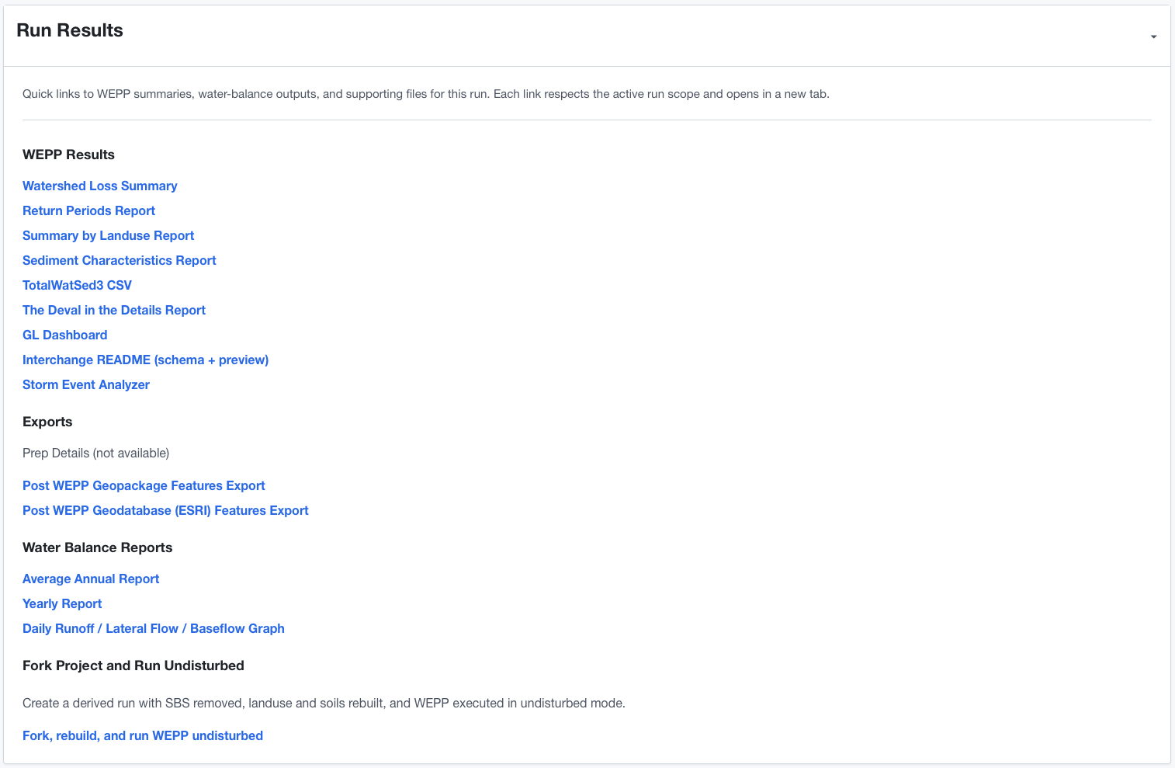The height and width of the screenshot is (768, 1175).
Task: Open Return Periods Report
Action: click(x=88, y=210)
